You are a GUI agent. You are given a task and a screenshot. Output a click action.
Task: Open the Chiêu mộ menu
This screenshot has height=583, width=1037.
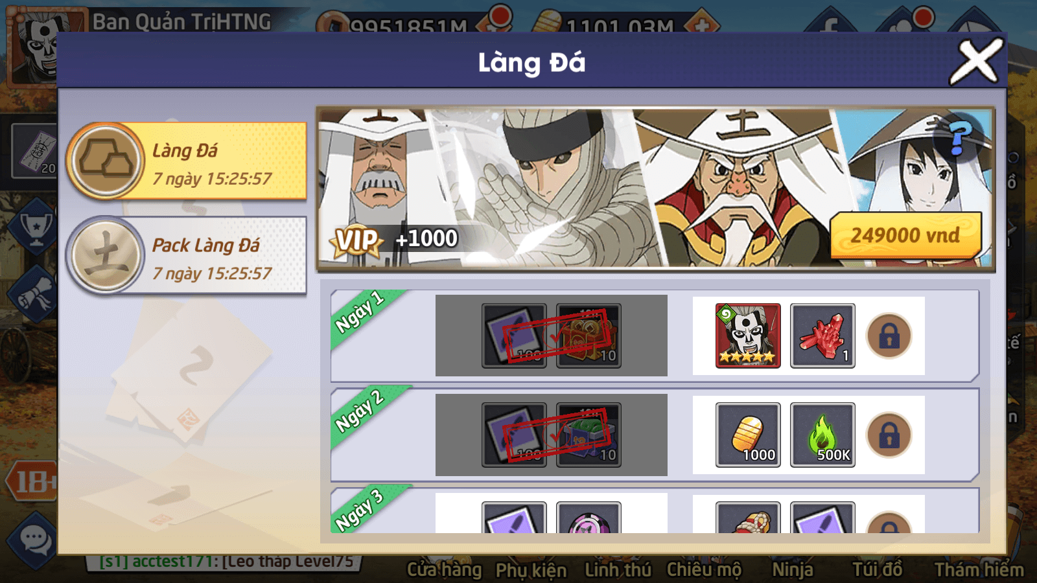point(703,569)
